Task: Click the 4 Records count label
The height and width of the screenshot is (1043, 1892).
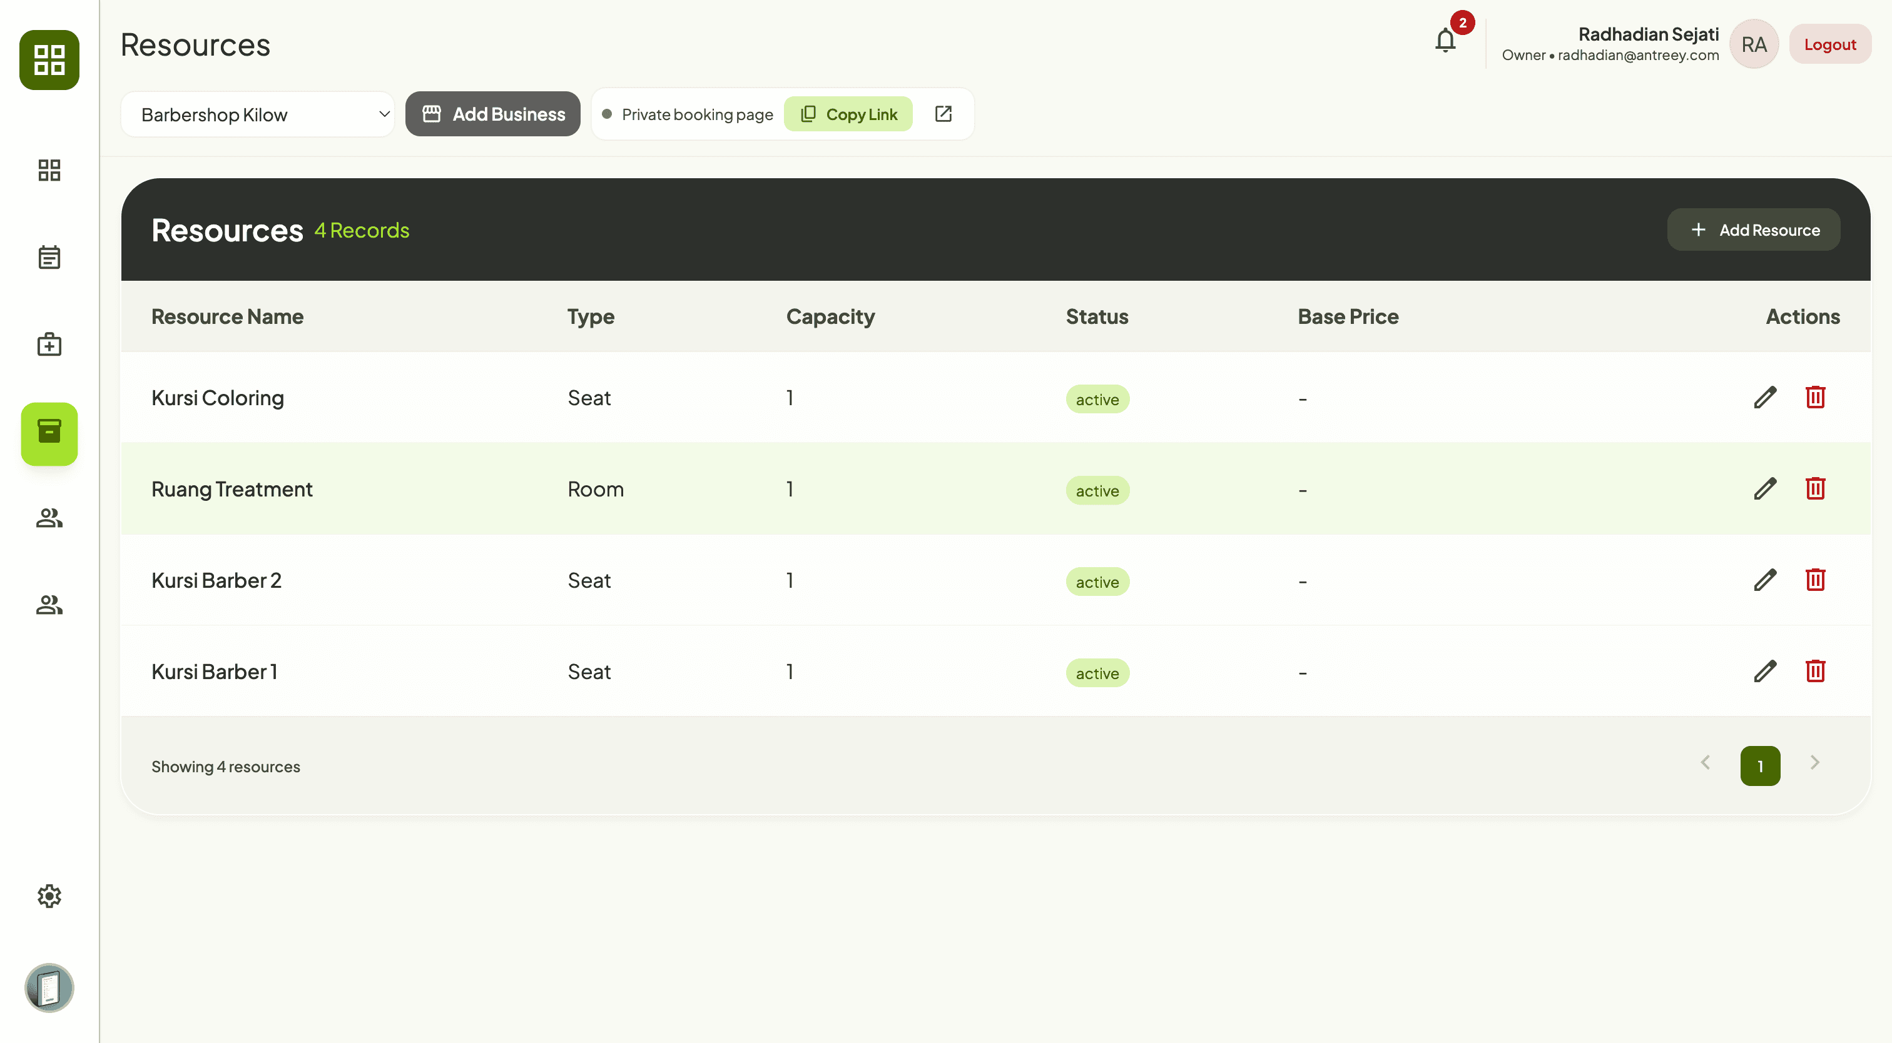Action: click(362, 231)
